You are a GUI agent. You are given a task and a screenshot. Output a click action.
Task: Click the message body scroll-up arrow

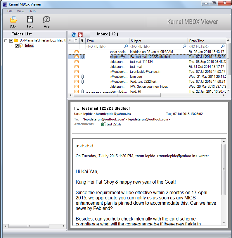tap(224, 141)
